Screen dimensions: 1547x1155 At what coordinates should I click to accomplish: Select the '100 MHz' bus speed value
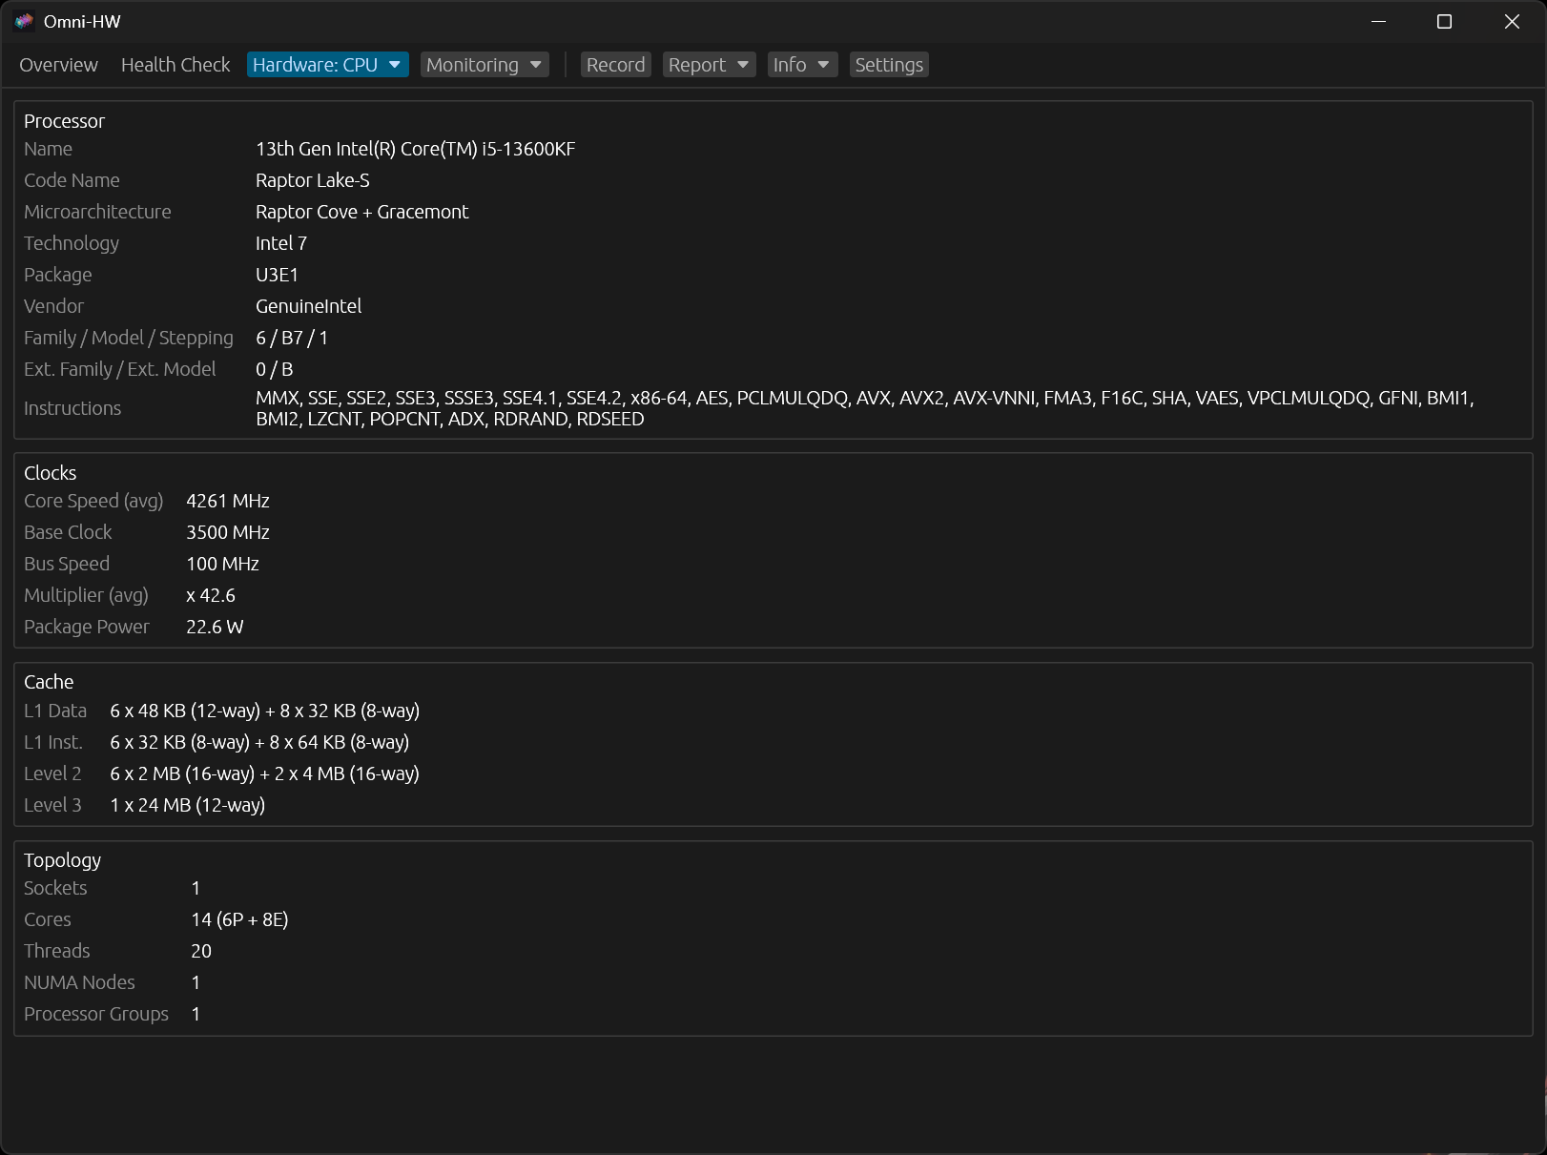click(x=223, y=564)
